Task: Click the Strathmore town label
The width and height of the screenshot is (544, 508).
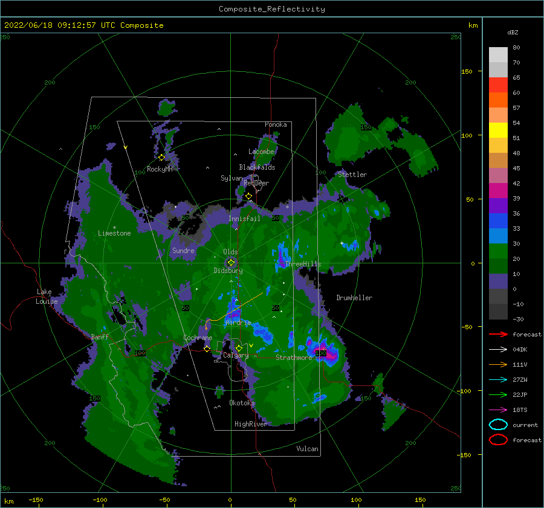Action: tap(294, 358)
